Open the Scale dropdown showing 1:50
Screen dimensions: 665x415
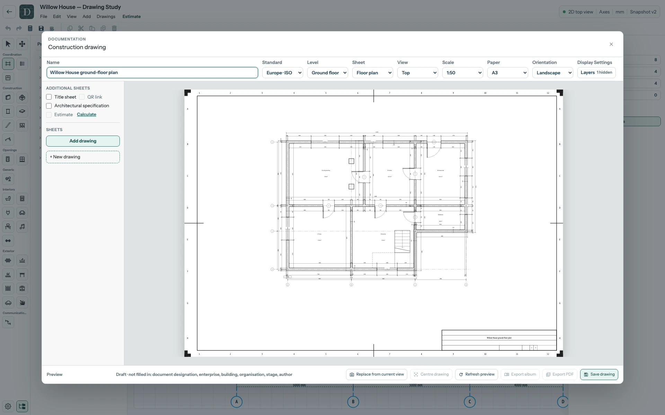point(463,73)
